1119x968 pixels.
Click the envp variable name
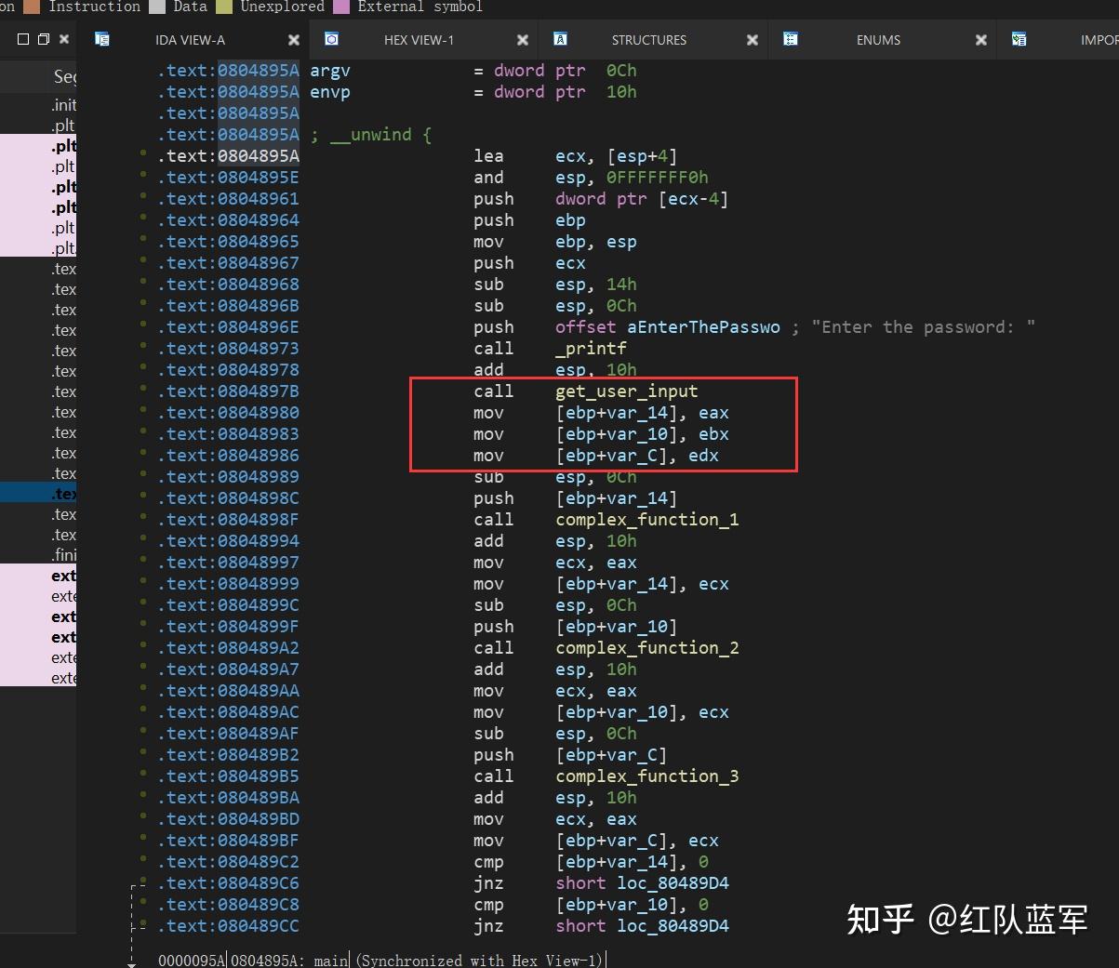[x=330, y=92]
